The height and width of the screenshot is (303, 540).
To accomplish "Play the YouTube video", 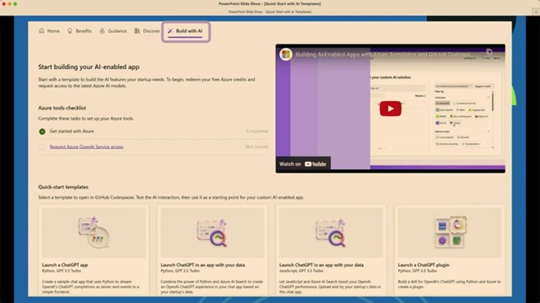I will pos(390,109).
